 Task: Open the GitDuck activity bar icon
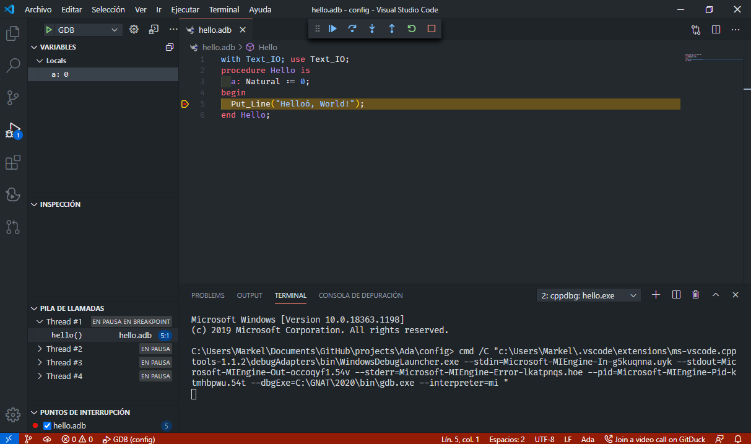pos(13,194)
